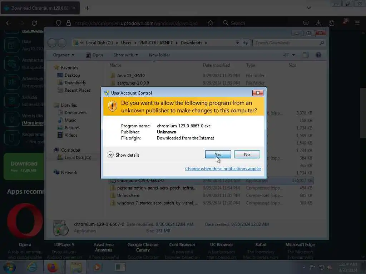Open a new Firefox tab

tap(87, 8)
